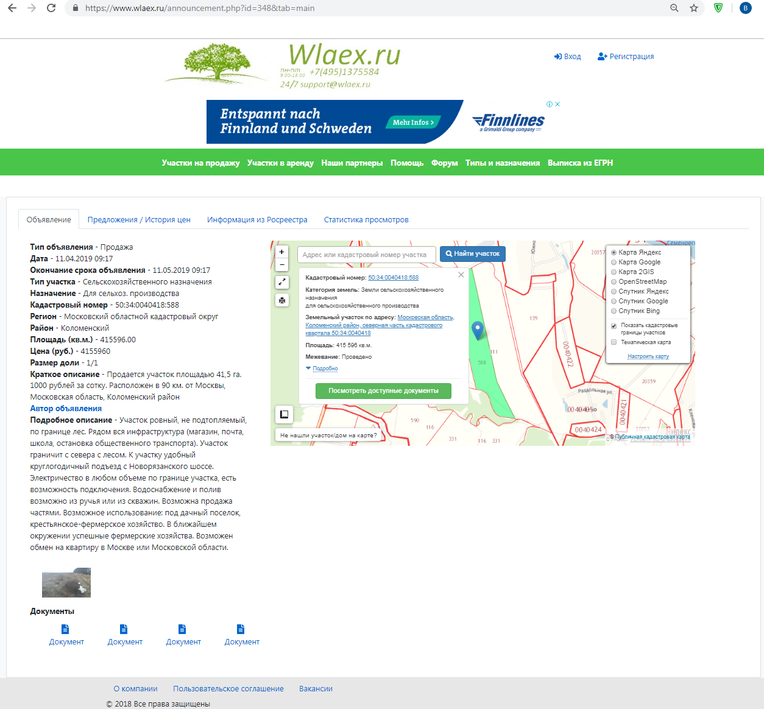The image size is (764, 709).
Task: Open the Вход login link
Action: 567,57
